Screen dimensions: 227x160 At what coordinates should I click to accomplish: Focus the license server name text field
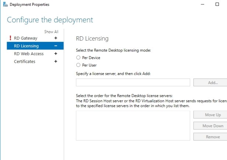(133, 83)
